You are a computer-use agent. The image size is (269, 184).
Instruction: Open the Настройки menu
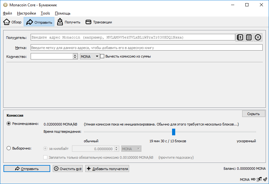coord(27,13)
